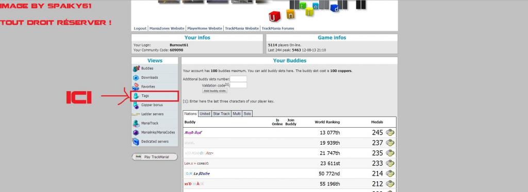Select the Solo tab
The height and width of the screenshot is (192, 528).
pos(247,114)
